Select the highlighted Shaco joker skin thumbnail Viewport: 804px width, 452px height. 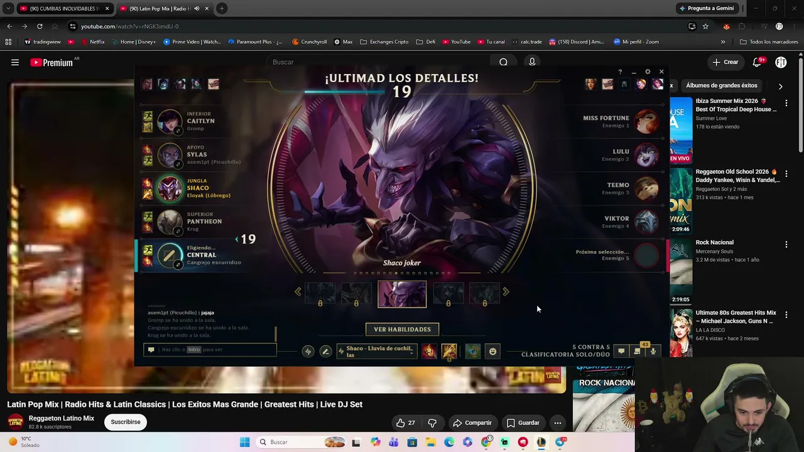(402, 294)
